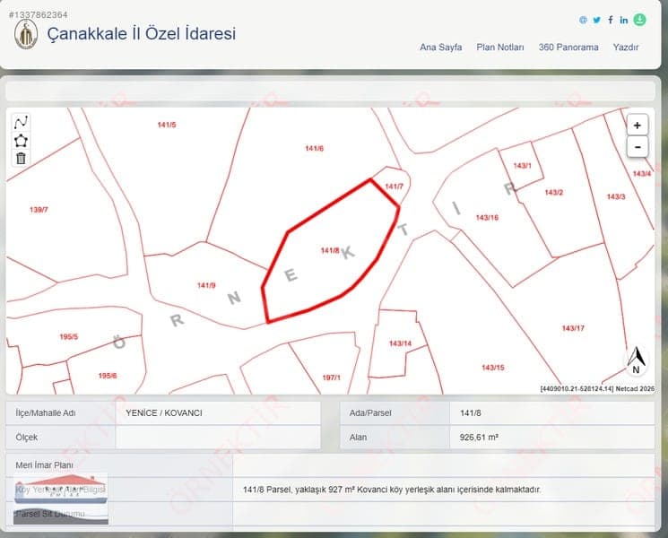Image resolution: width=668 pixels, height=538 pixels.
Task: Click the green download icon
Action: pos(639,20)
